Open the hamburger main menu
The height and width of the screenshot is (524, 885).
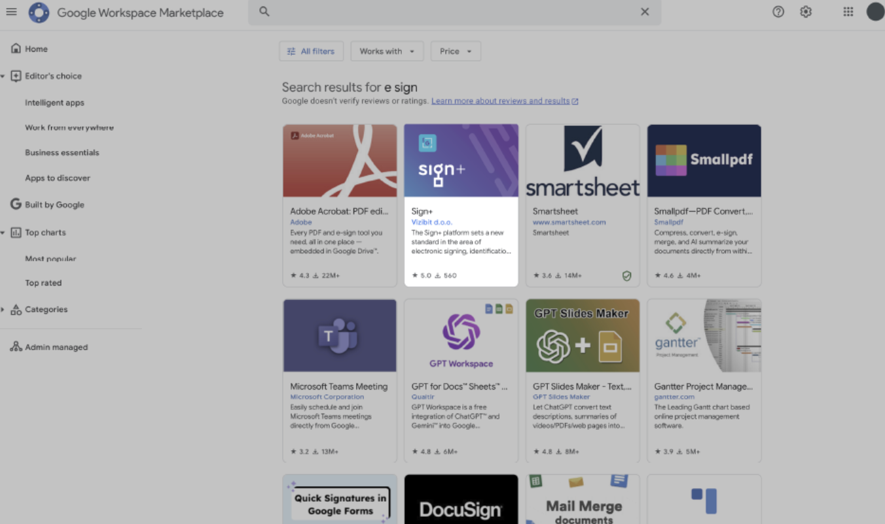[11, 12]
